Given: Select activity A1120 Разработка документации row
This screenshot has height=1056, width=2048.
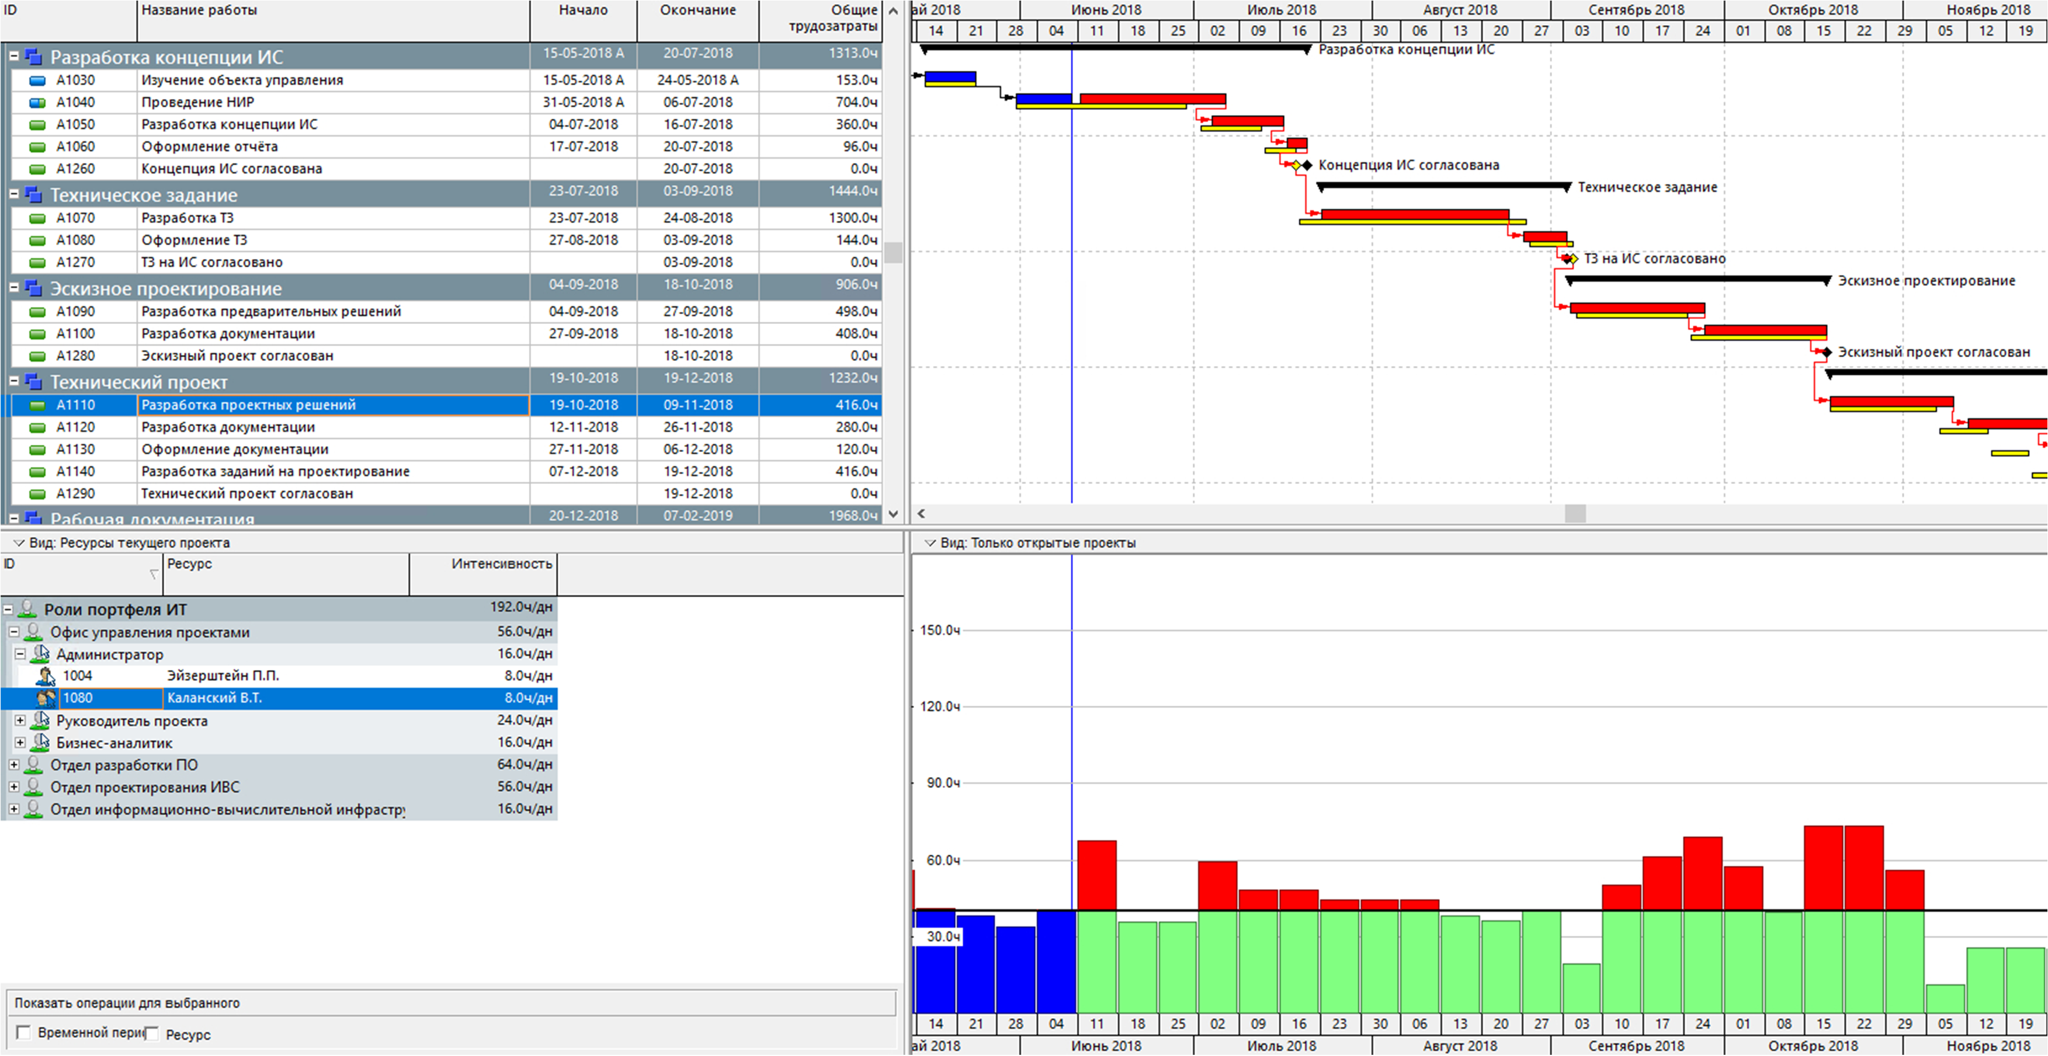Looking at the screenshot, I should tap(227, 427).
